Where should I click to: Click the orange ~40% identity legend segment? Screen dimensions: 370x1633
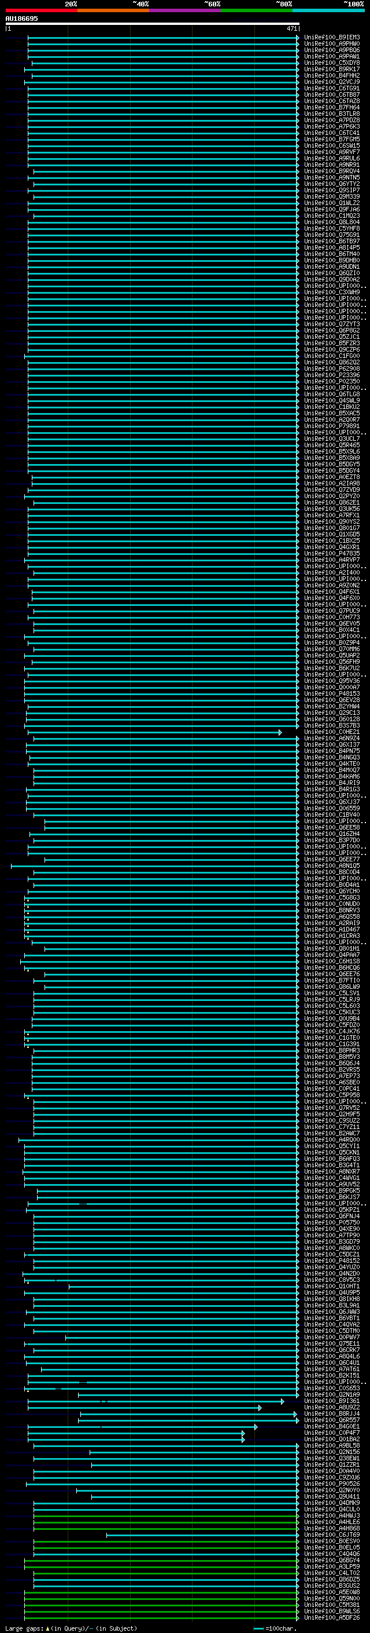point(113,10)
